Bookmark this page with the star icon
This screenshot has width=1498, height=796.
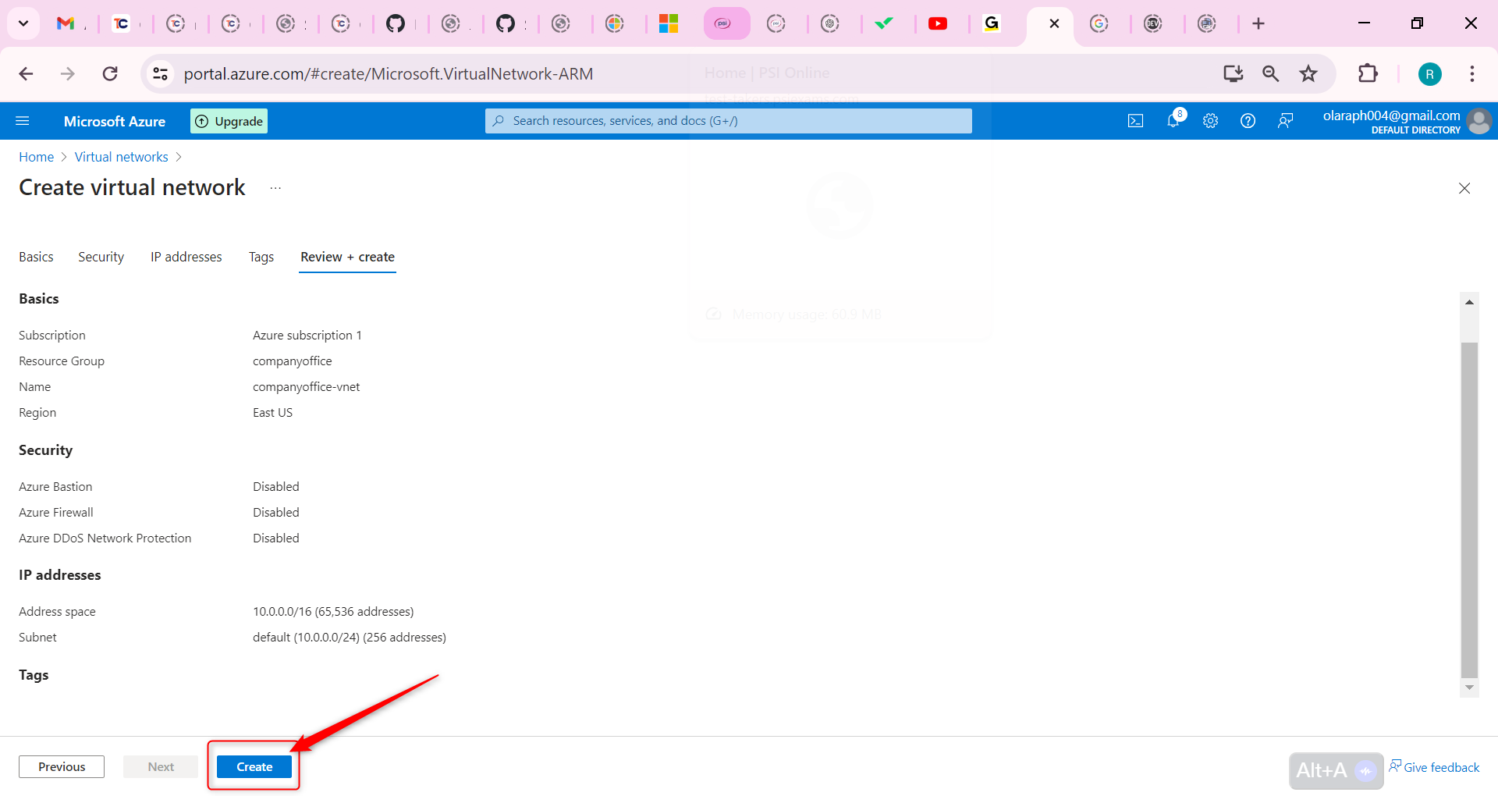[1308, 74]
